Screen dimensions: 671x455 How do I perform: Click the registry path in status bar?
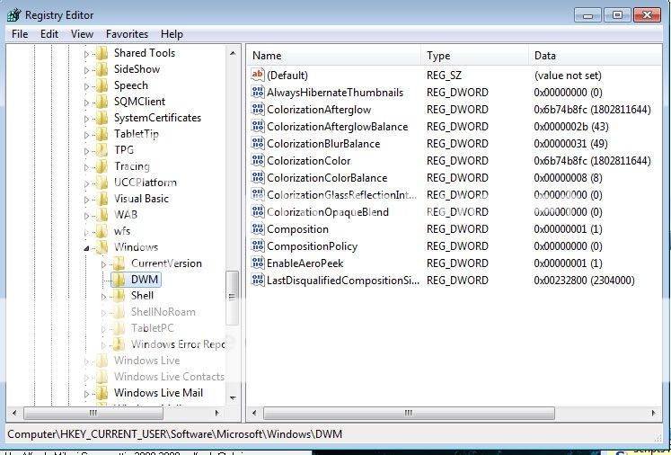(x=174, y=434)
